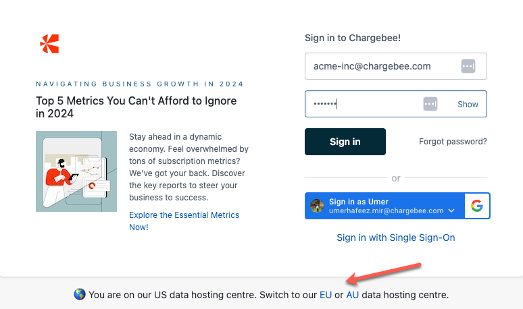Click the metrics article illustration thumbnail
The image size is (523, 309).
(76, 171)
